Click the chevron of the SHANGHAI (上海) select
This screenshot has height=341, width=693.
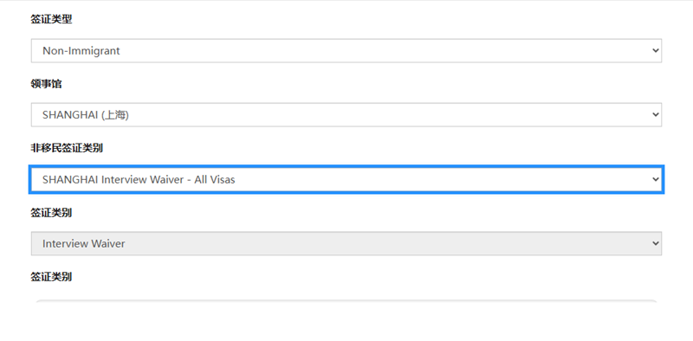pyautogui.click(x=656, y=115)
